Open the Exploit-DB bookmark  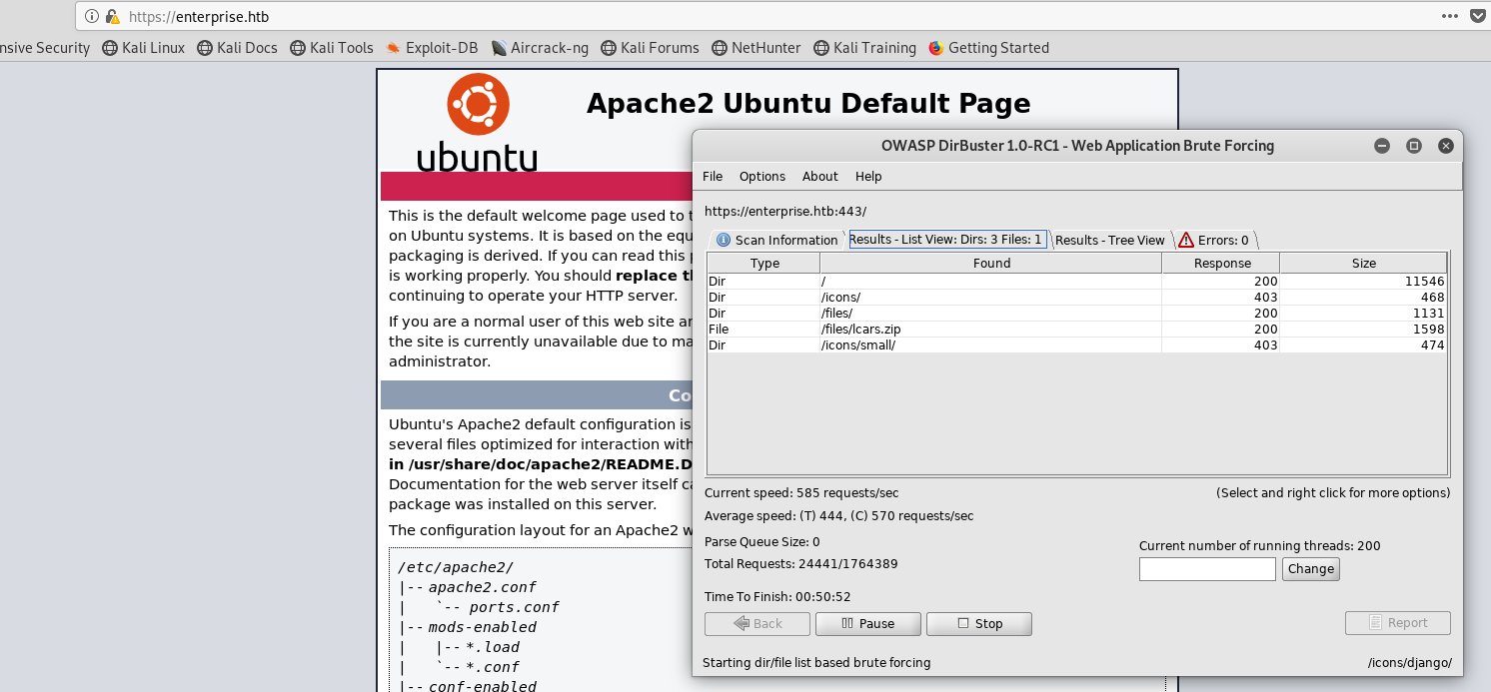(x=432, y=48)
